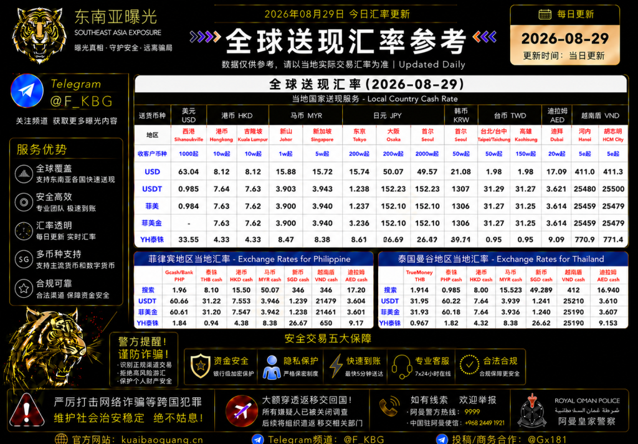The width and height of the screenshot is (638, 444).
Task: Click the 全球送现汇率参考 main title
Action: (x=345, y=40)
